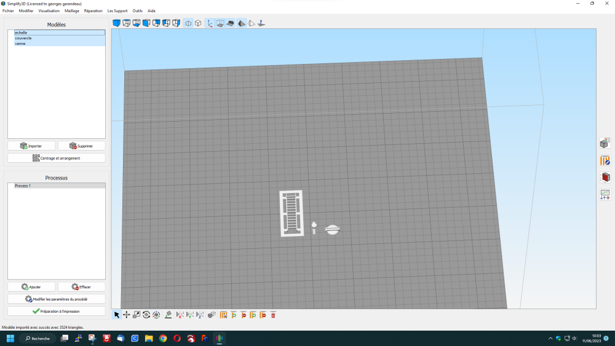Open support generation tool in right sidebar
This screenshot has height=346, width=615.
tap(605, 160)
